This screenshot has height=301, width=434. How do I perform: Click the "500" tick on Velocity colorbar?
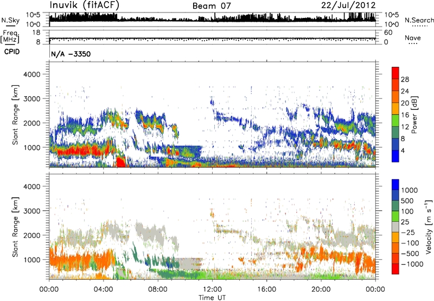[x=407, y=200]
